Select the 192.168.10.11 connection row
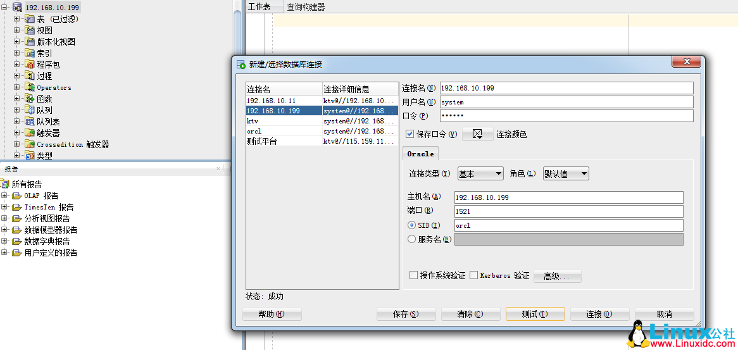 322,101
